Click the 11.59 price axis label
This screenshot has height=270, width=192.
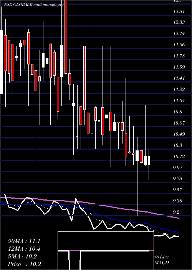[179, 67]
